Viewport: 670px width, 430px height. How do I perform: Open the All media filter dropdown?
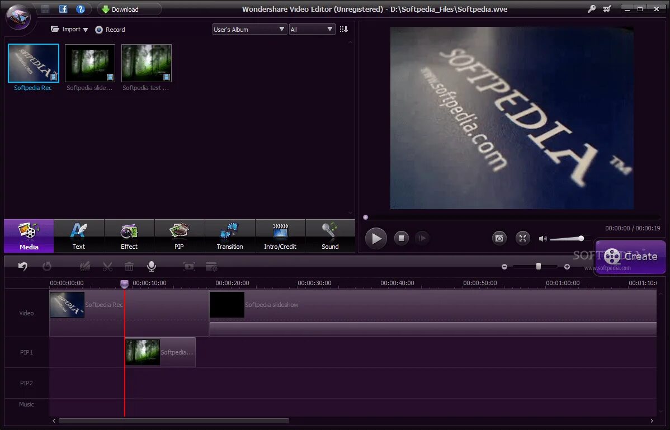tap(312, 29)
